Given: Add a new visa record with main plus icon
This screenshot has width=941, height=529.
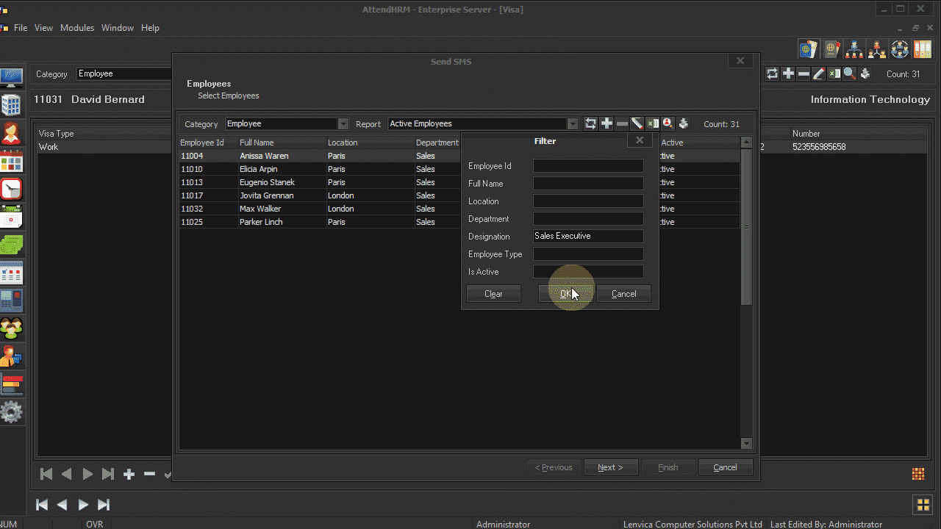Looking at the screenshot, I should (x=788, y=73).
